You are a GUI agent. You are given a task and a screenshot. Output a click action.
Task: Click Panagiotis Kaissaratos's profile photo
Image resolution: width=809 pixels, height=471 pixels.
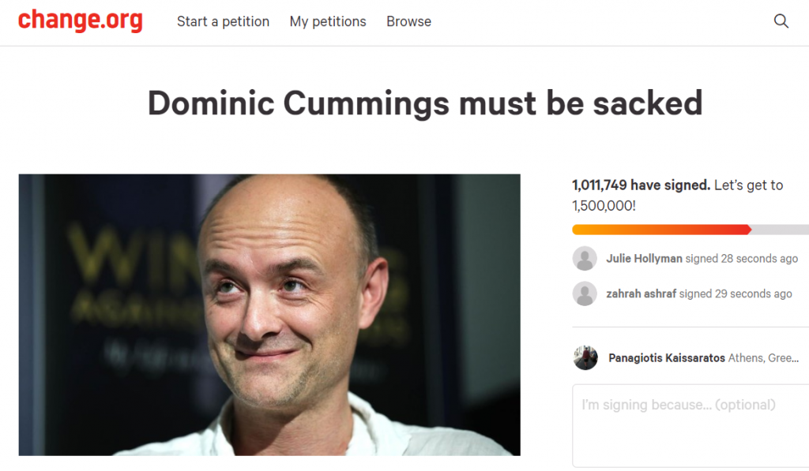click(585, 357)
